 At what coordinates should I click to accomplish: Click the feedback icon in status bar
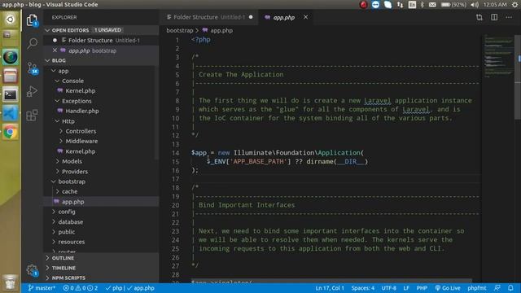(497, 288)
